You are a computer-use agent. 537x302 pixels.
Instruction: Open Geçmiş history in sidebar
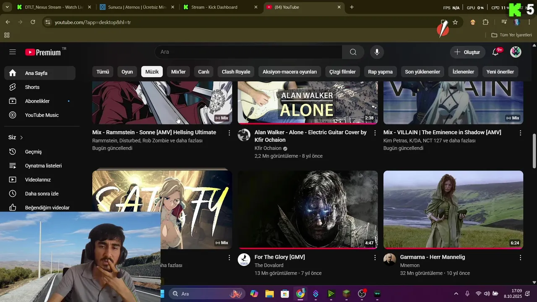click(x=40, y=152)
